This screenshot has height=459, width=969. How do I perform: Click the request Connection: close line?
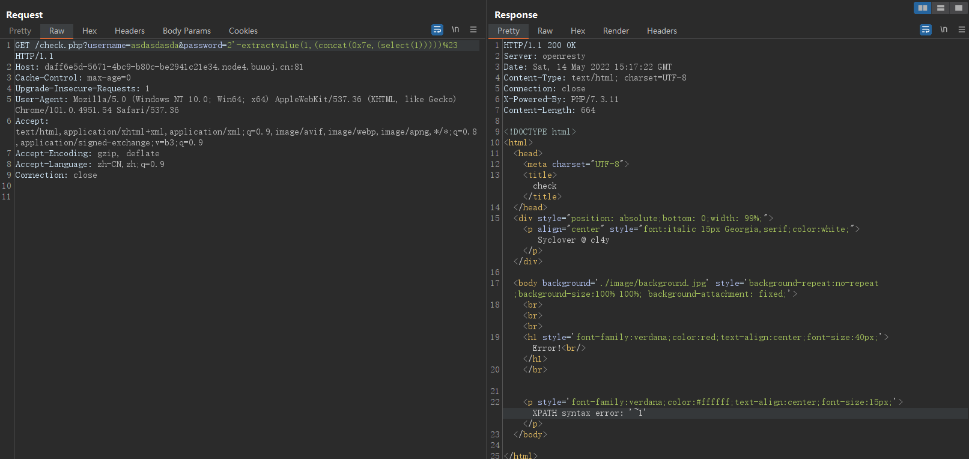tap(56, 175)
